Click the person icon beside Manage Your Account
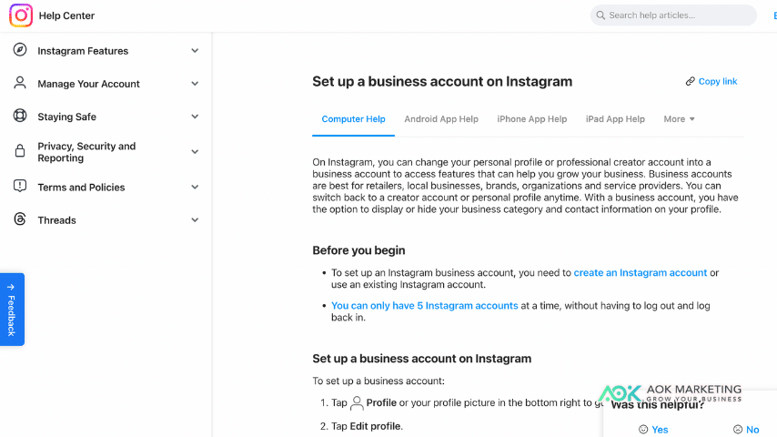This screenshot has width=777, height=437. pos(20,83)
